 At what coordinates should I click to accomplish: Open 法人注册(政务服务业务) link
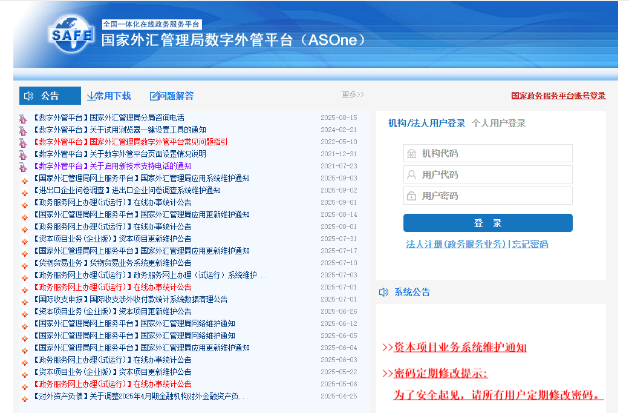(x=456, y=244)
